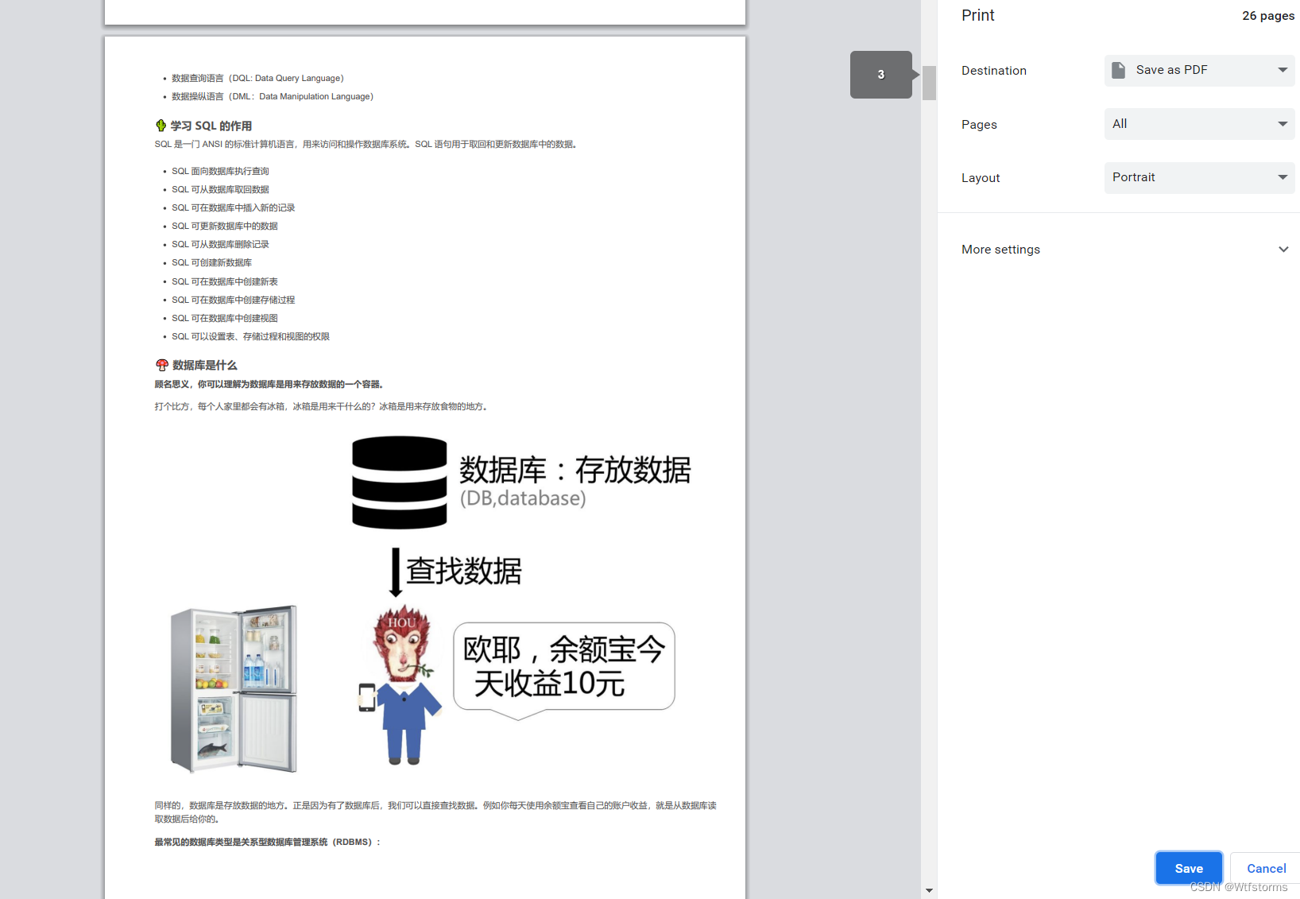Click the bullet 'SQL 可创建新数据库'
The width and height of the screenshot is (1300, 899).
(212, 262)
